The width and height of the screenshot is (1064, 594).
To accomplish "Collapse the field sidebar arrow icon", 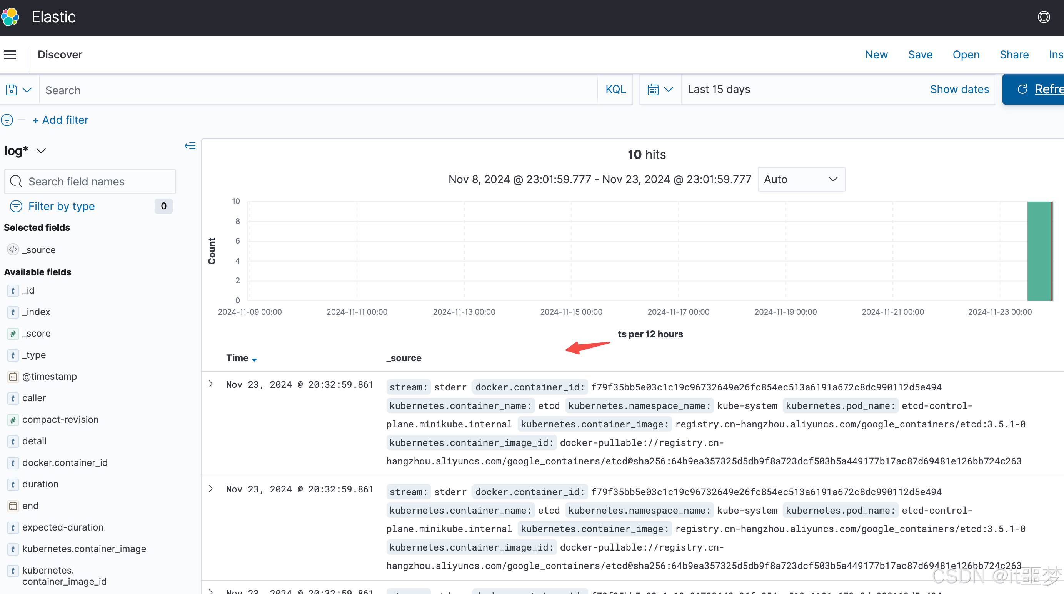I will pos(190,146).
